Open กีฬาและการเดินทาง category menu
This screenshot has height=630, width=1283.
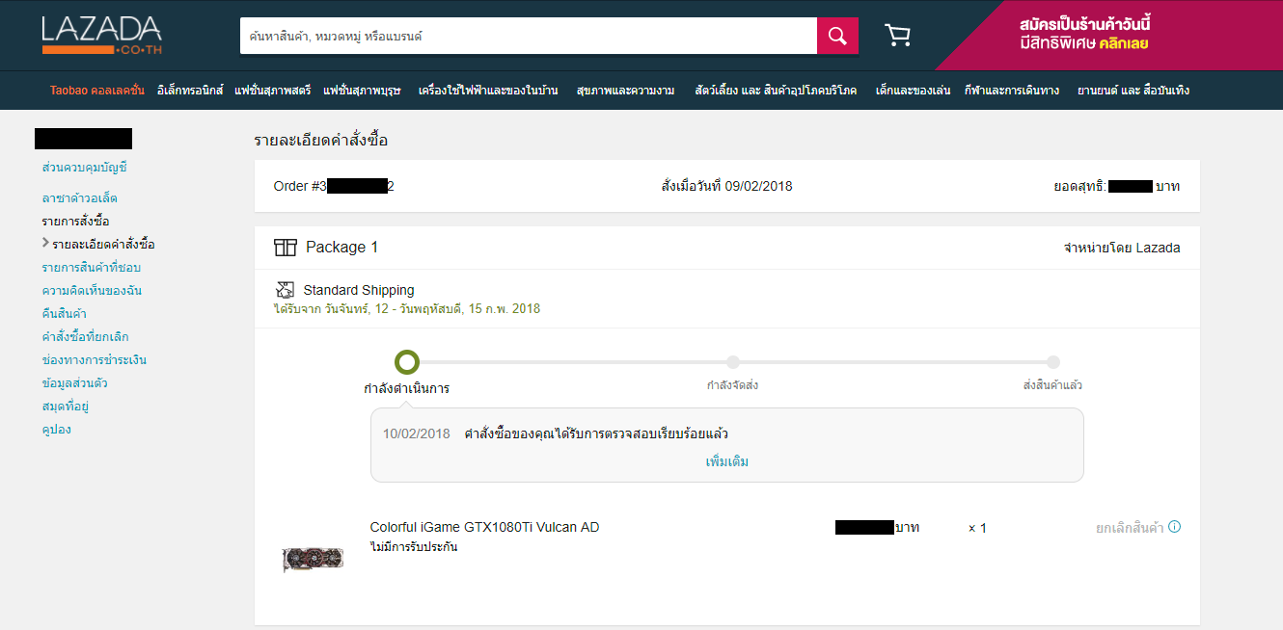(x=1012, y=91)
